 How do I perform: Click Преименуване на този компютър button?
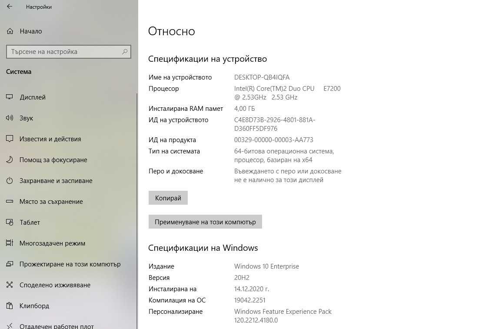pyautogui.click(x=205, y=222)
